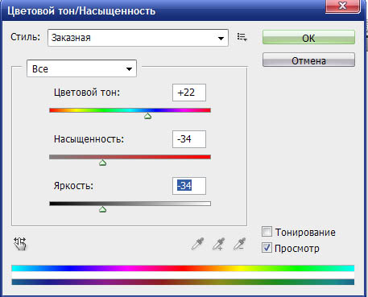Image resolution: width=368 pixels, height=297 pixels.
Task: Select the Add to Sample eyedropper
Action: pyautogui.click(x=218, y=244)
